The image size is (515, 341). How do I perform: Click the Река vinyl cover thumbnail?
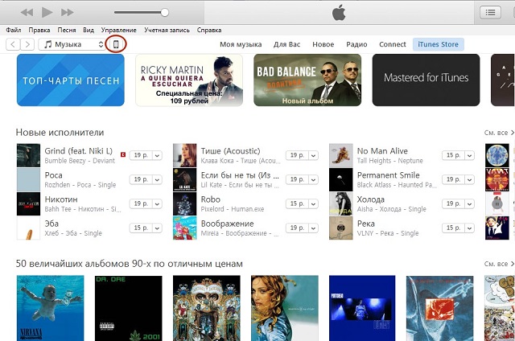click(341, 228)
